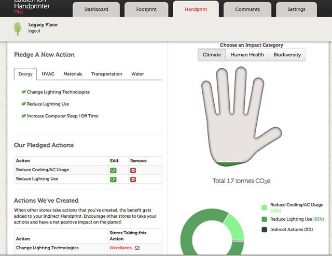The height and width of the screenshot is (256, 332).
Task: Click leaf icon beside Reduce Lighting Use pledge option
Action: pos(23,104)
